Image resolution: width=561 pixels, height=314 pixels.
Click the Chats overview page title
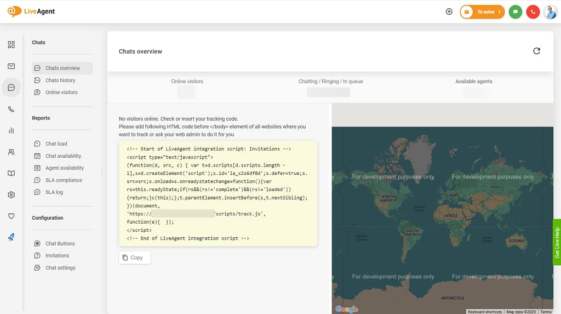pyautogui.click(x=140, y=51)
